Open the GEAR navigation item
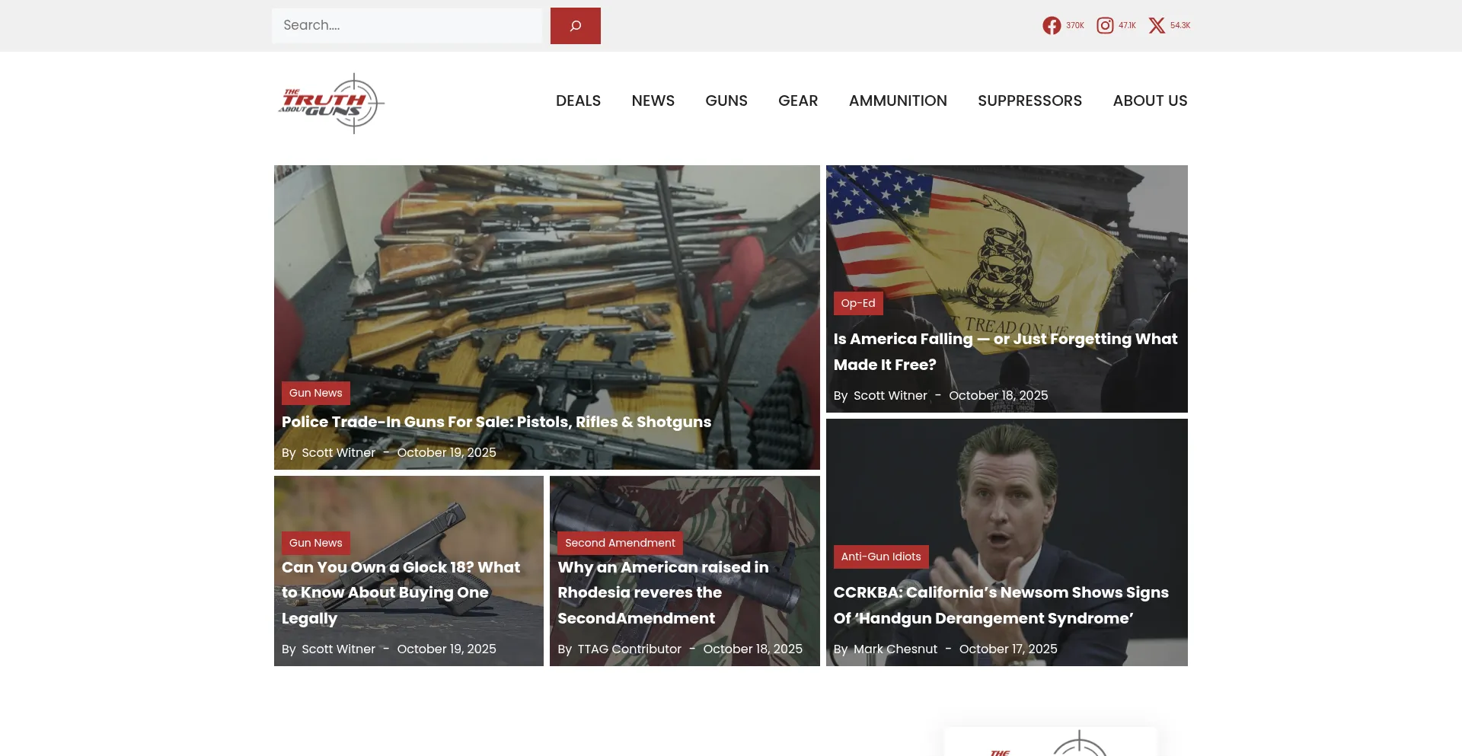 click(x=797, y=101)
